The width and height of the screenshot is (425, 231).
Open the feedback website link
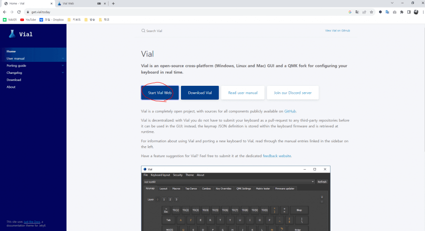click(x=276, y=156)
